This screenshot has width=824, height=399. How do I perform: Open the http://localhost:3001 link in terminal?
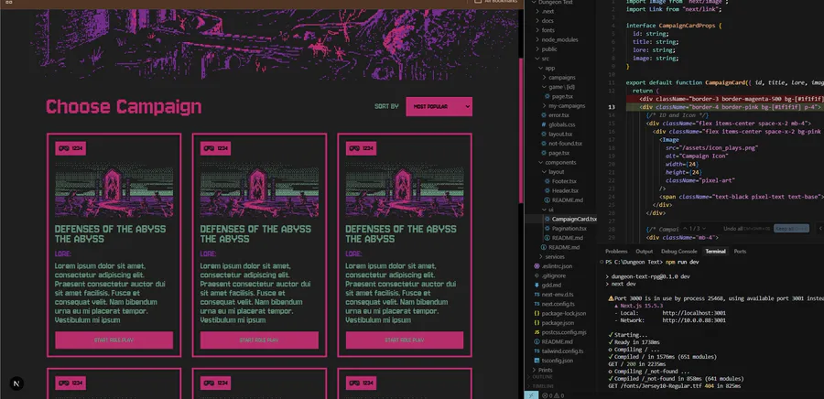[x=694, y=313]
